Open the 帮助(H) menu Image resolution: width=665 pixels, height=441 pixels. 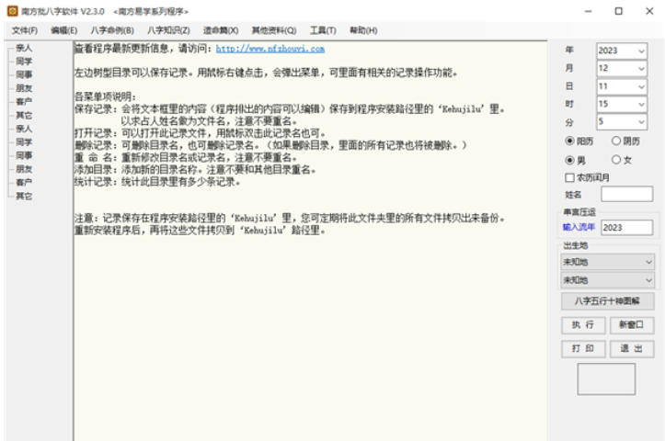[363, 30]
